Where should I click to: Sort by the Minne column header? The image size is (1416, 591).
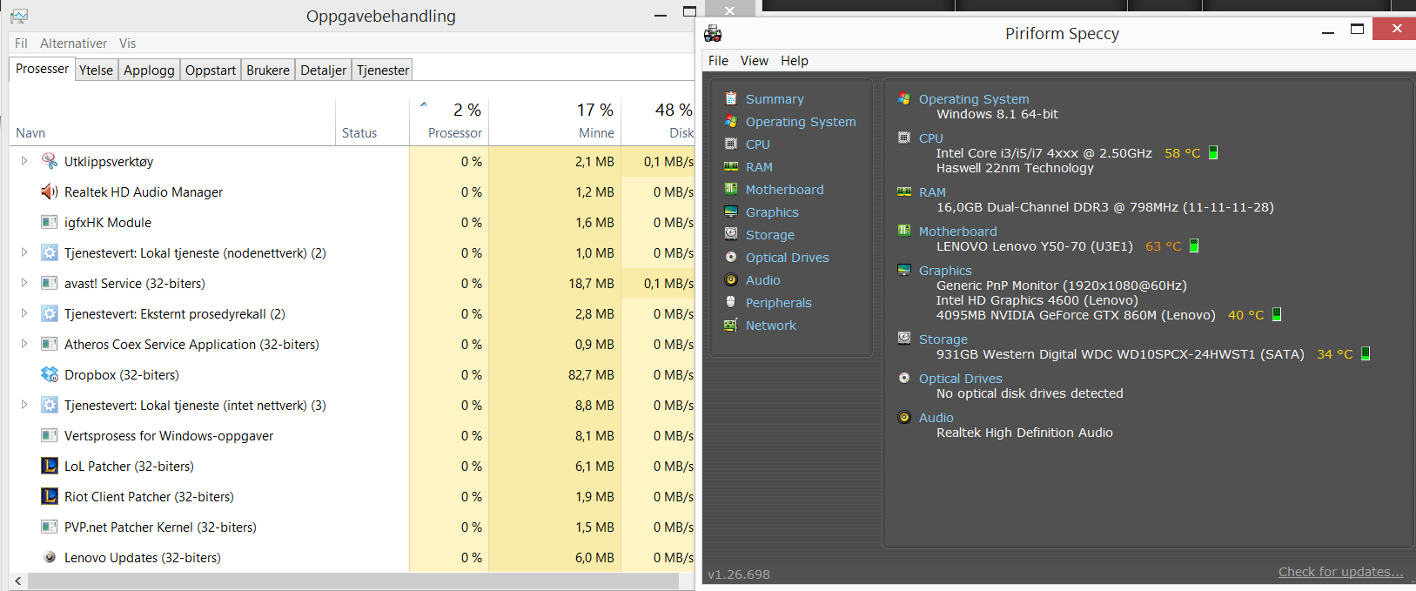554,122
